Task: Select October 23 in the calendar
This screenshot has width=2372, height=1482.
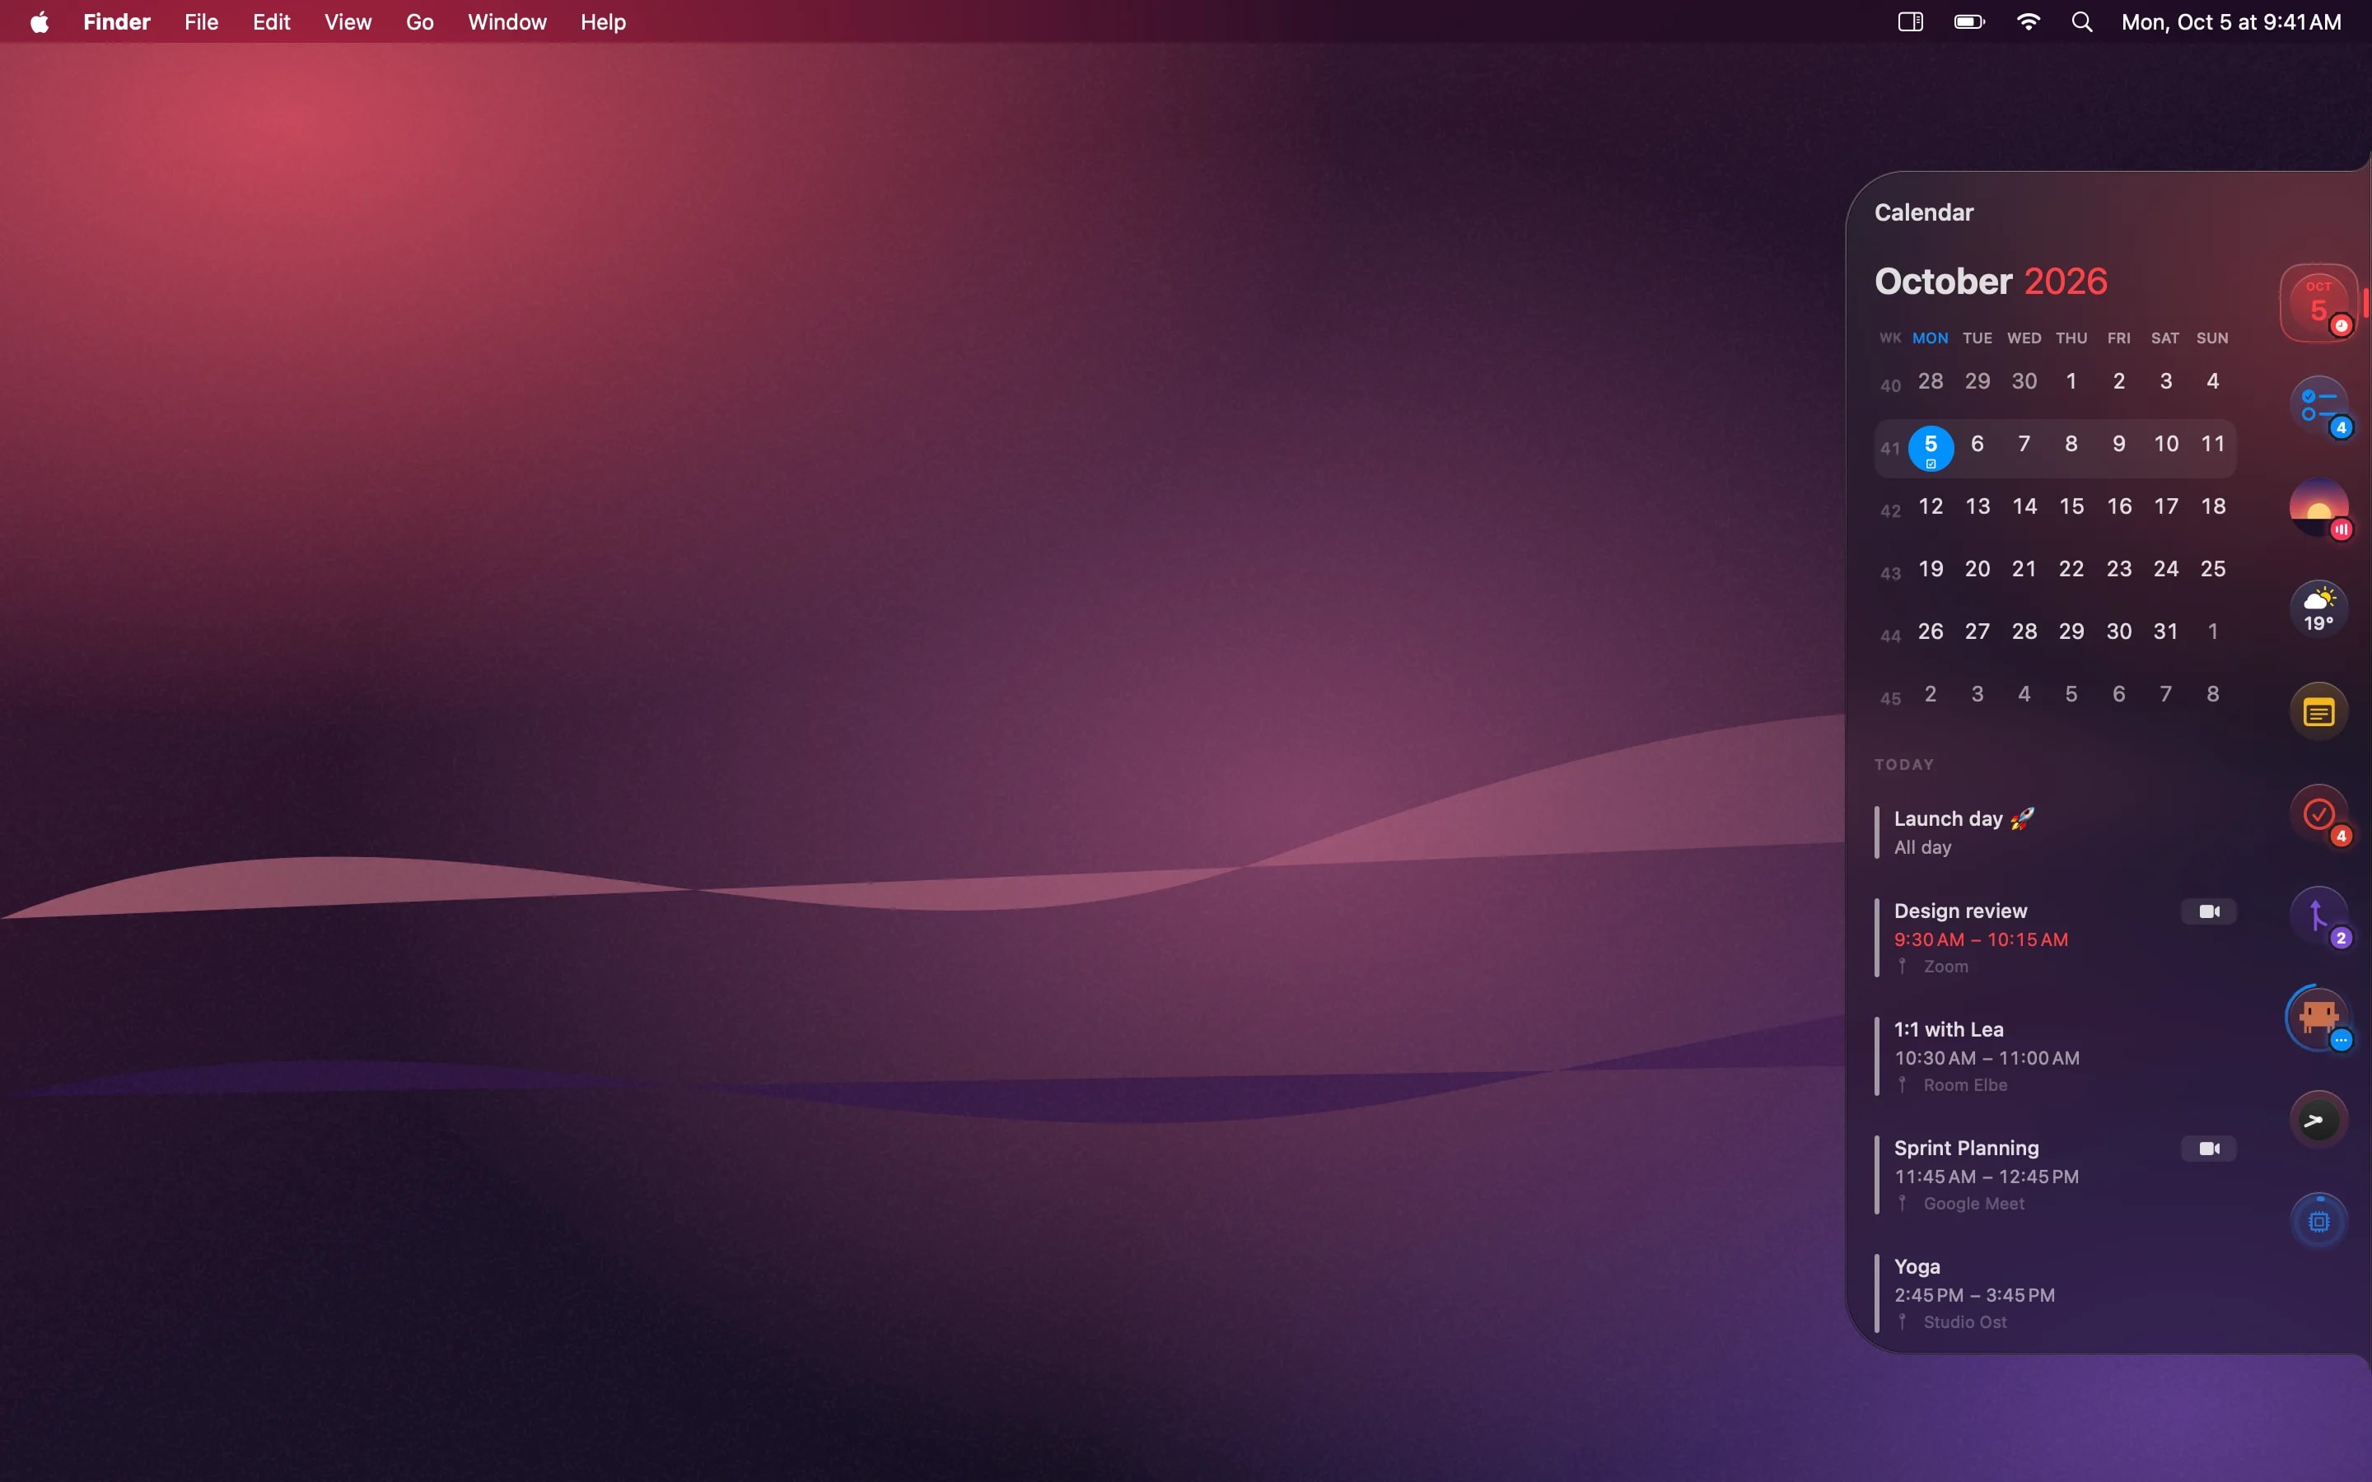Action: coord(2119,570)
